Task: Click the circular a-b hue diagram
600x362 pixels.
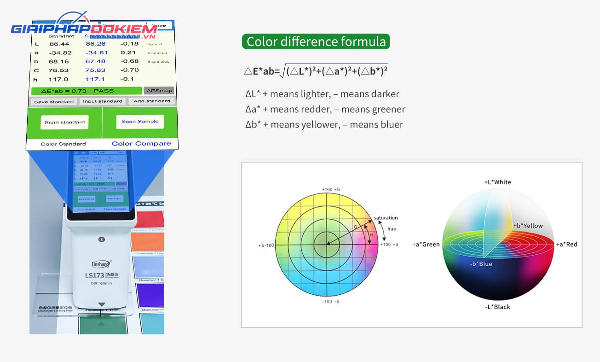Action: [327, 245]
